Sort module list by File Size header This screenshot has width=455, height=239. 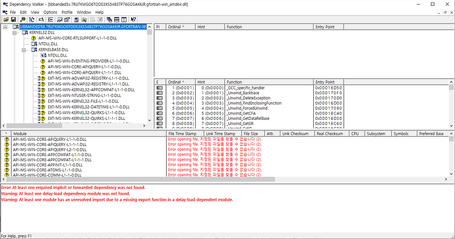(x=253, y=134)
